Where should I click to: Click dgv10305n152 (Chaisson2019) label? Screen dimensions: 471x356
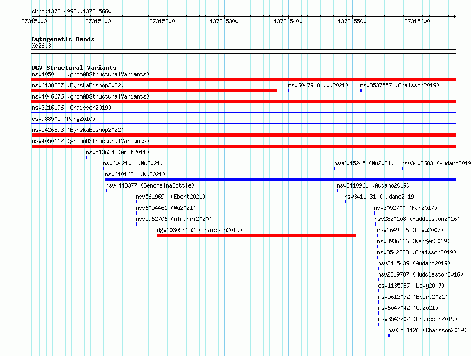pos(200,230)
